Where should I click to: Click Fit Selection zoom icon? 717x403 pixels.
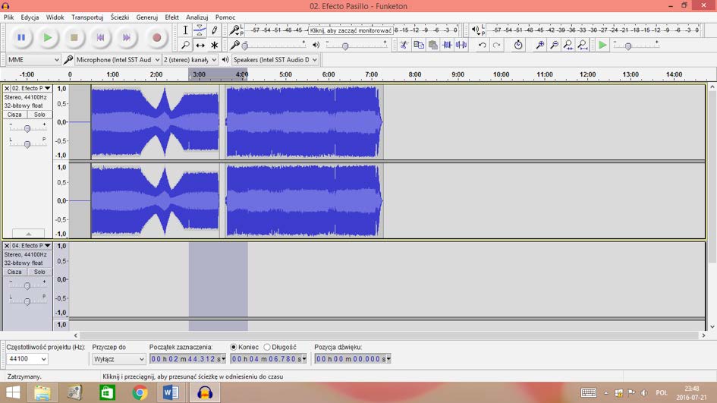tap(568, 45)
